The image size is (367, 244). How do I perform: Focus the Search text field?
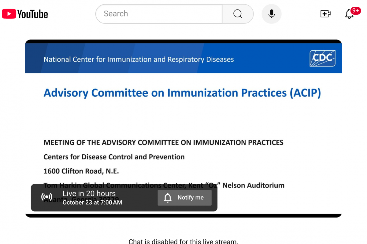click(x=159, y=14)
